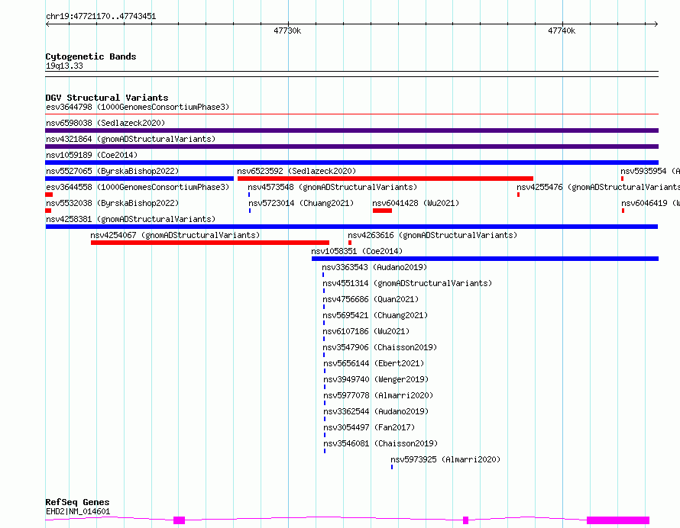The width and height of the screenshot is (680, 528).
Task: Click the red bar under nsv4254067
Action: coord(210,243)
